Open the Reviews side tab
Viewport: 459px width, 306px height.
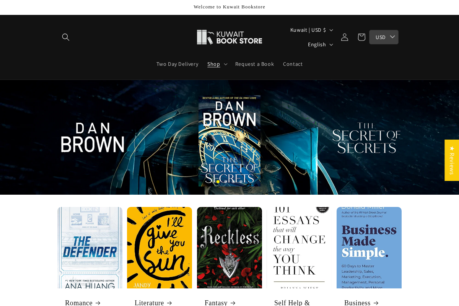click(452, 160)
